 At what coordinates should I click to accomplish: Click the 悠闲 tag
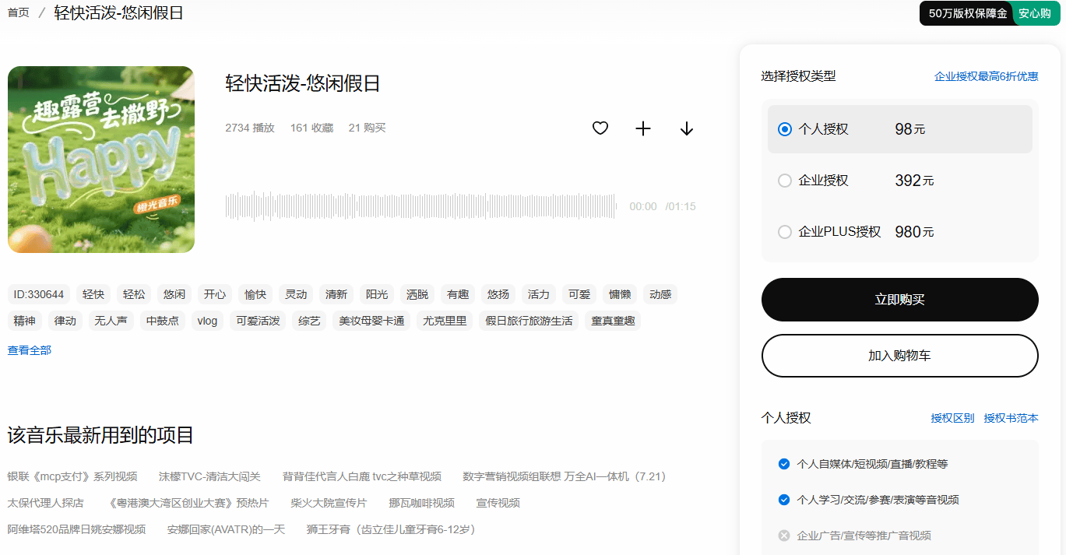(x=174, y=294)
